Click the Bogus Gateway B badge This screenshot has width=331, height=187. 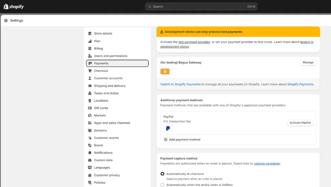pos(165,72)
